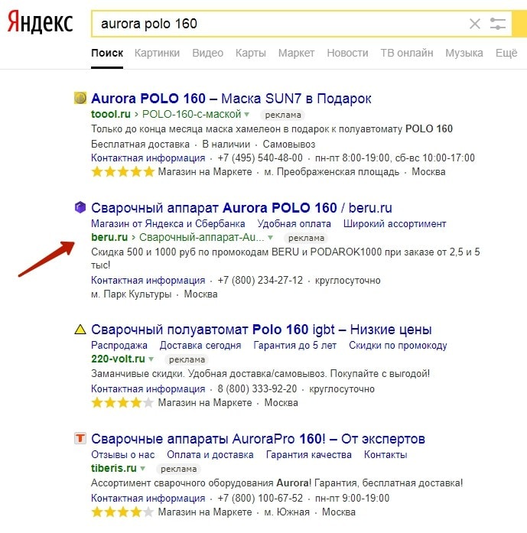
Task: Click the Скидки по промокоду sitelink
Action: (398, 346)
